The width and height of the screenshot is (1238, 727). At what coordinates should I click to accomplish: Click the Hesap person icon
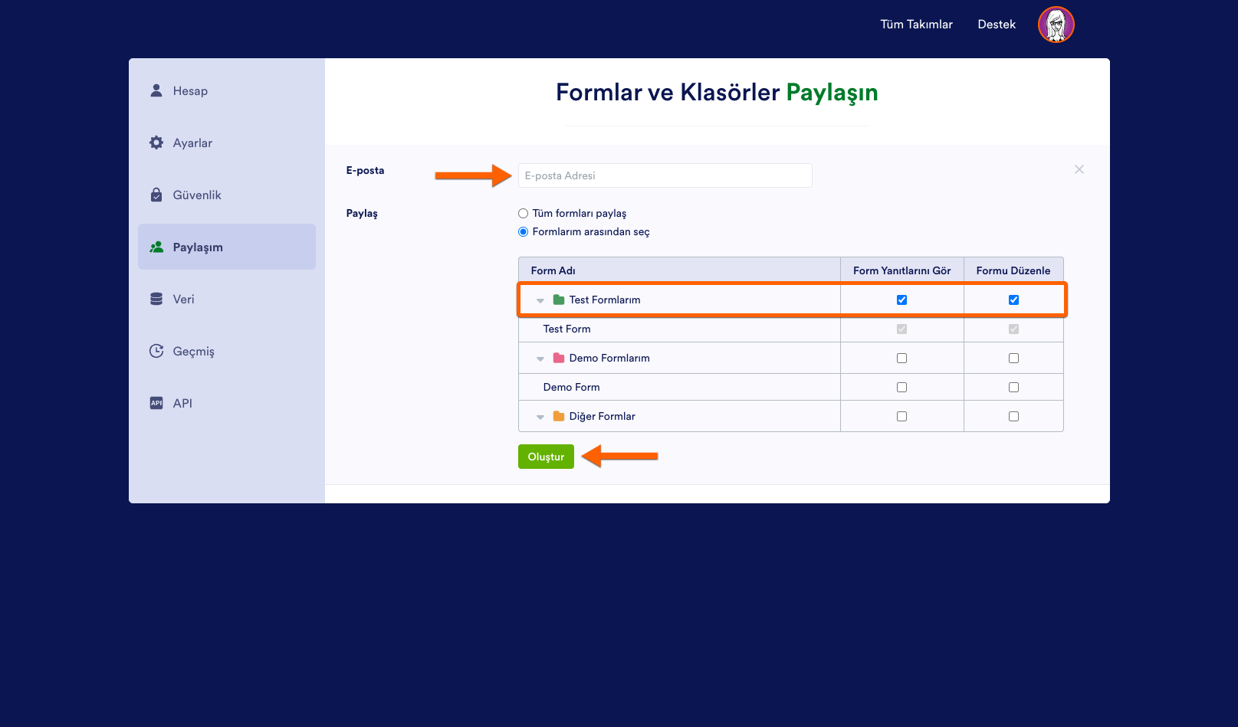pos(156,90)
